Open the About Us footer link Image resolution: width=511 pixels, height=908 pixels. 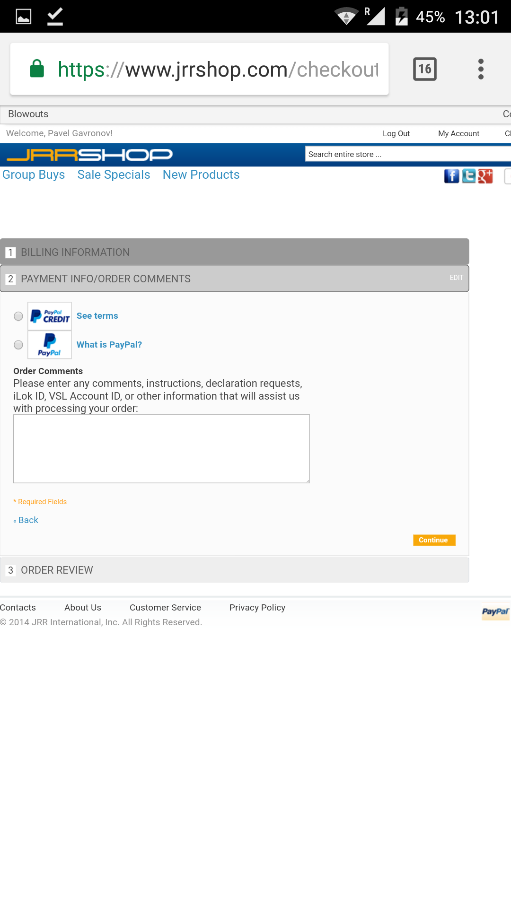pos(83,608)
